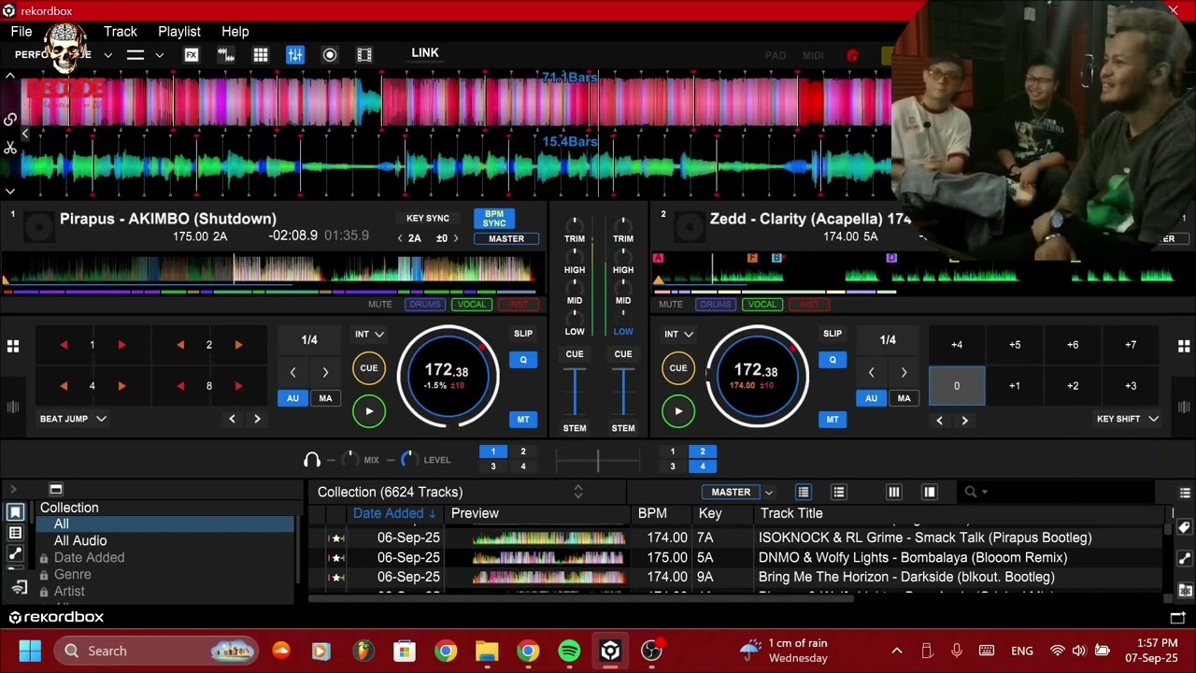This screenshot has height=673, width=1196.
Task: Show the sampler grid panel
Action: pyautogui.click(x=261, y=55)
